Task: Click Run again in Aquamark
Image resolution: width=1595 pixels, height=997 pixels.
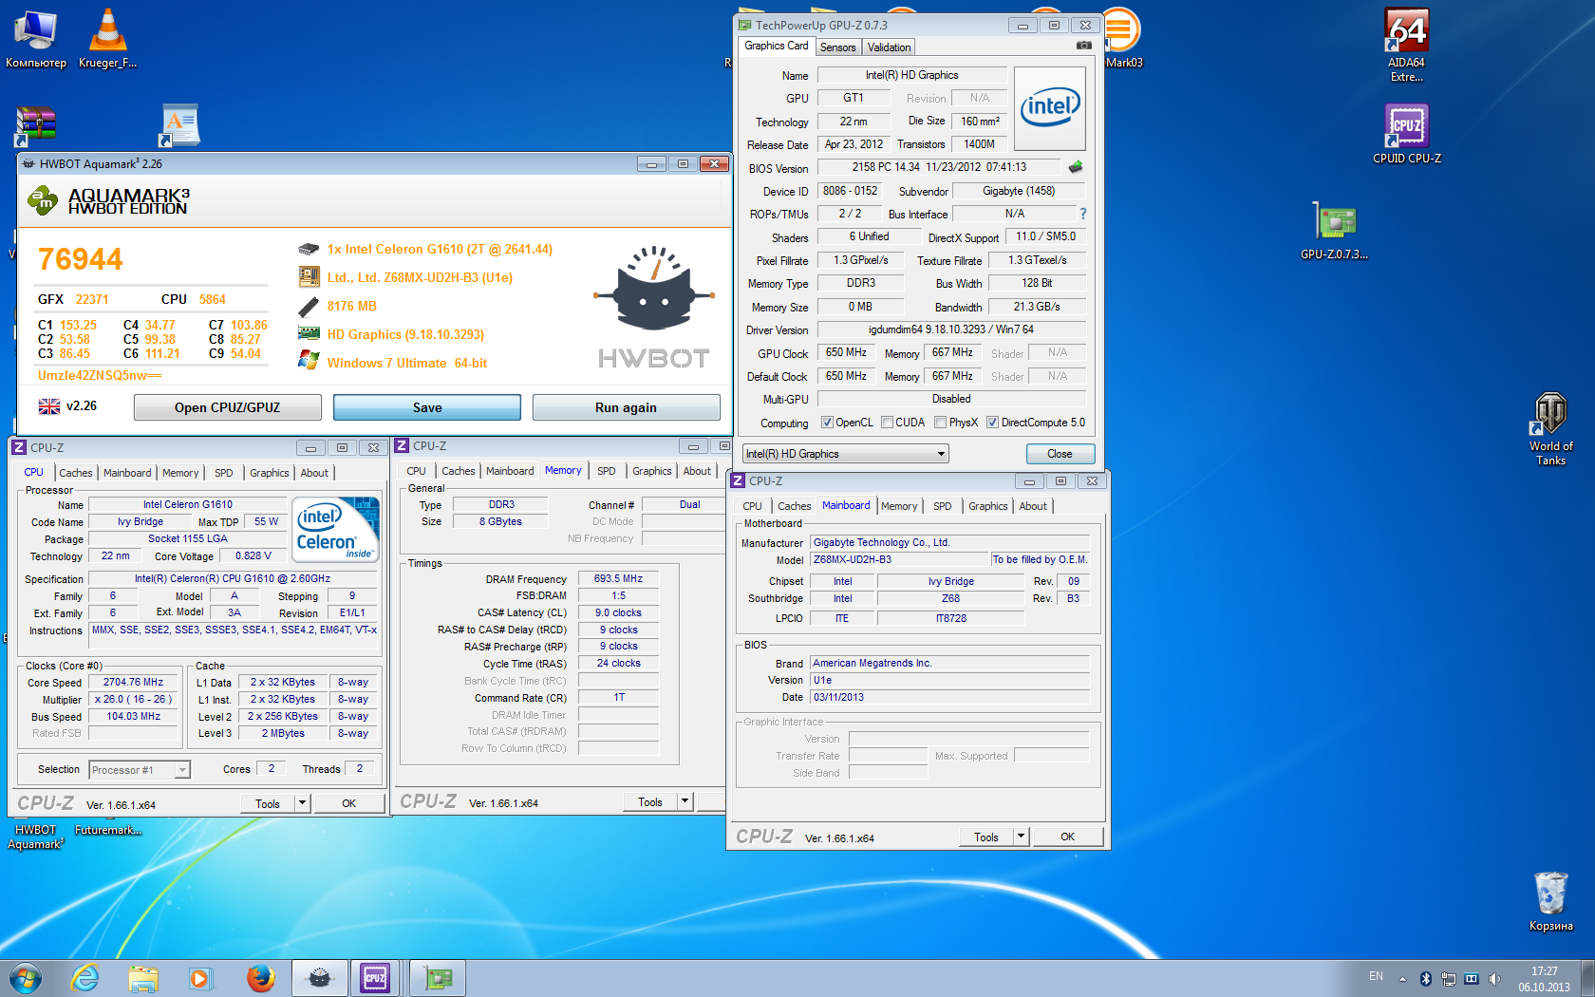Action: click(x=626, y=407)
